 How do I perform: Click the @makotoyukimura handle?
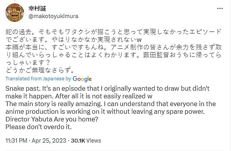pos(53,16)
